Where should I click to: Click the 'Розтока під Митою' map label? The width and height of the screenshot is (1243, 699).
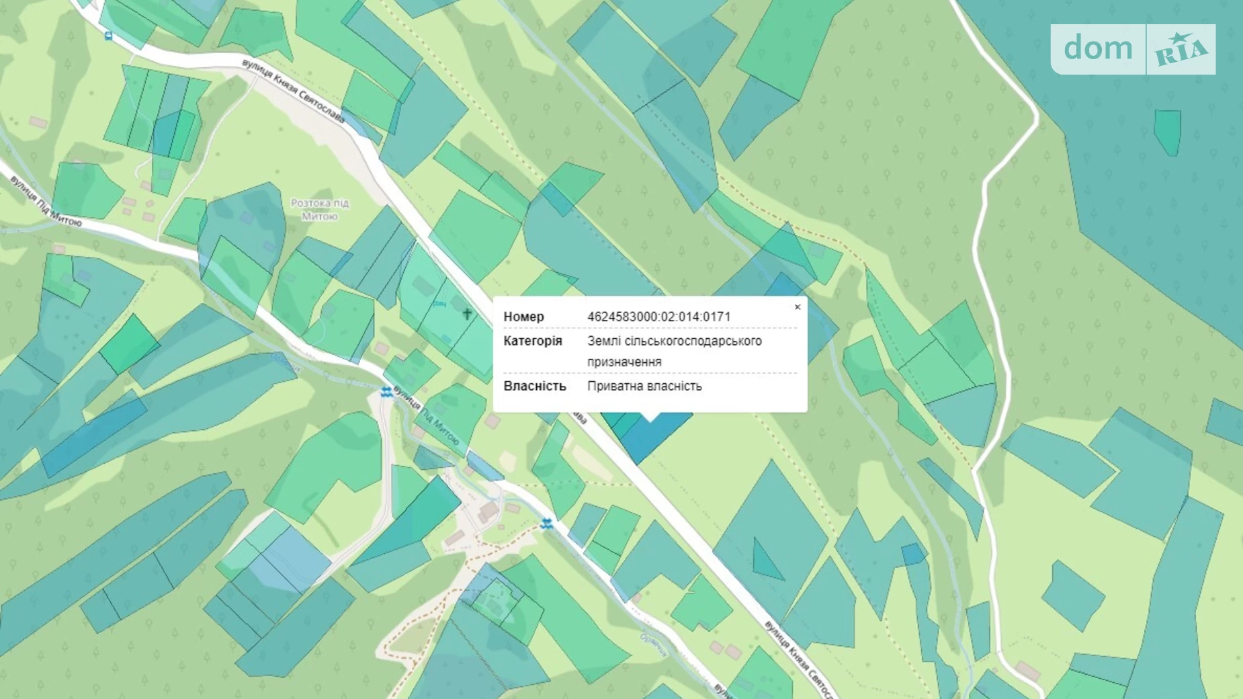[319, 209]
